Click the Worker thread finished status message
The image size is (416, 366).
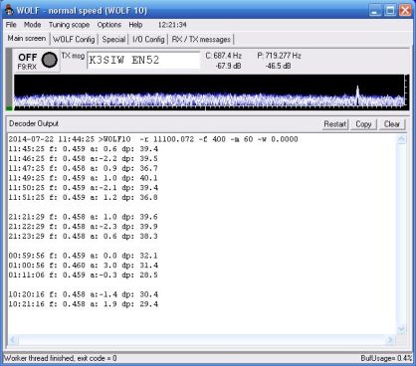[x=60, y=358]
